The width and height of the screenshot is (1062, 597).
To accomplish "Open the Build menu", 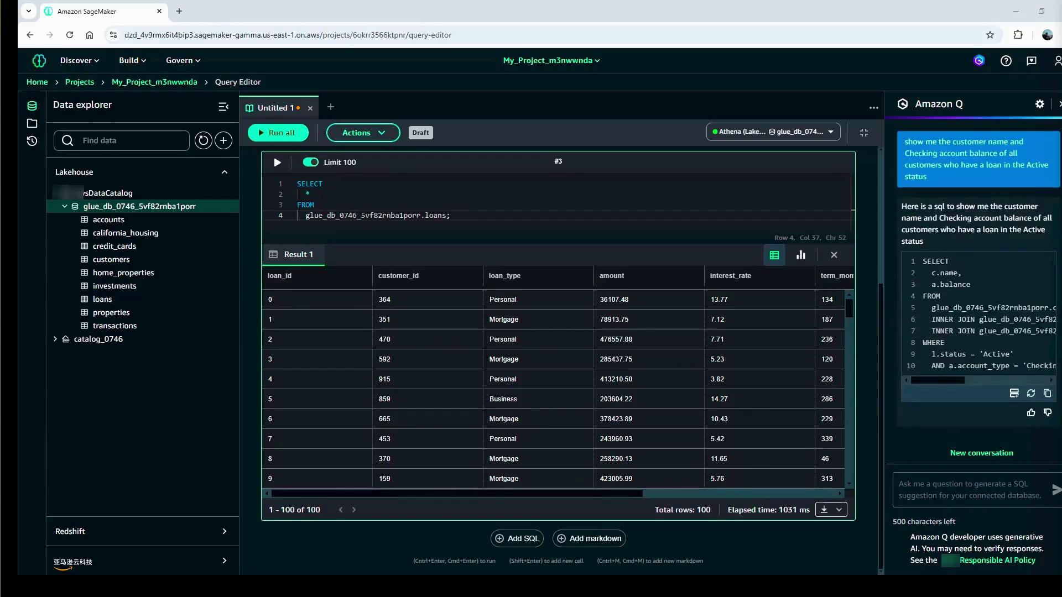I will click(133, 60).
